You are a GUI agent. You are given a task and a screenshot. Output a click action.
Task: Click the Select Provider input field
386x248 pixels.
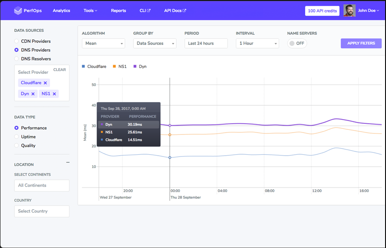pyautogui.click(x=33, y=73)
